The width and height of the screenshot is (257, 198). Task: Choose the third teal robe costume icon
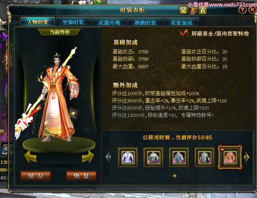click(179, 157)
